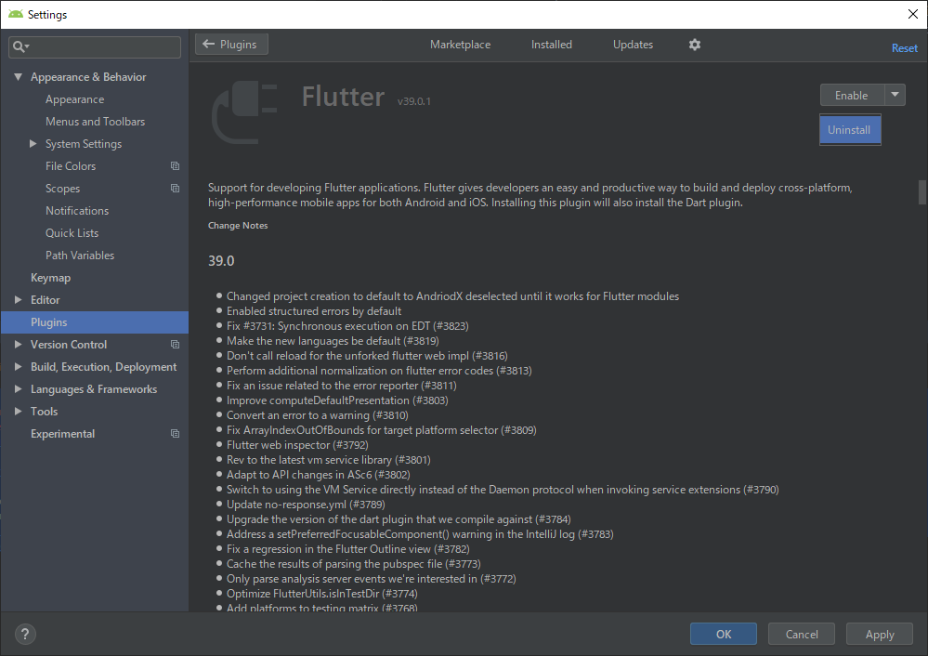Click the Flutter plugin title
Image resolution: width=928 pixels, height=656 pixels.
click(x=344, y=97)
